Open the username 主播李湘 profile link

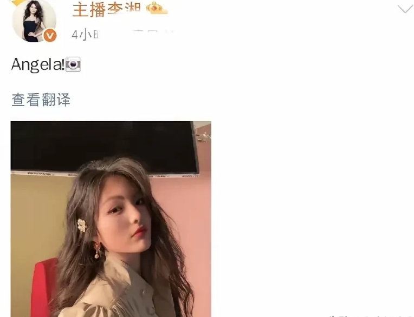coord(106,10)
